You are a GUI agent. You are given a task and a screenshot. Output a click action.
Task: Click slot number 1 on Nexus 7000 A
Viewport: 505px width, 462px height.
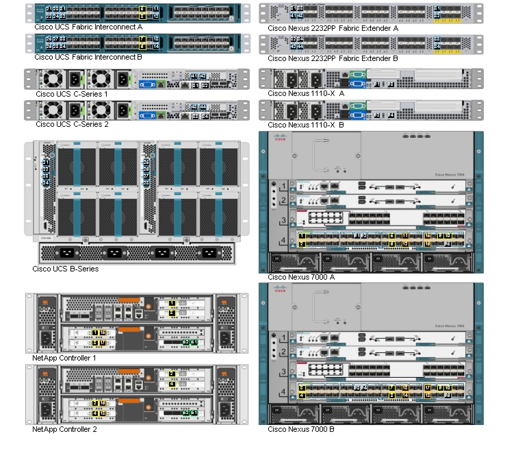coord(283,186)
